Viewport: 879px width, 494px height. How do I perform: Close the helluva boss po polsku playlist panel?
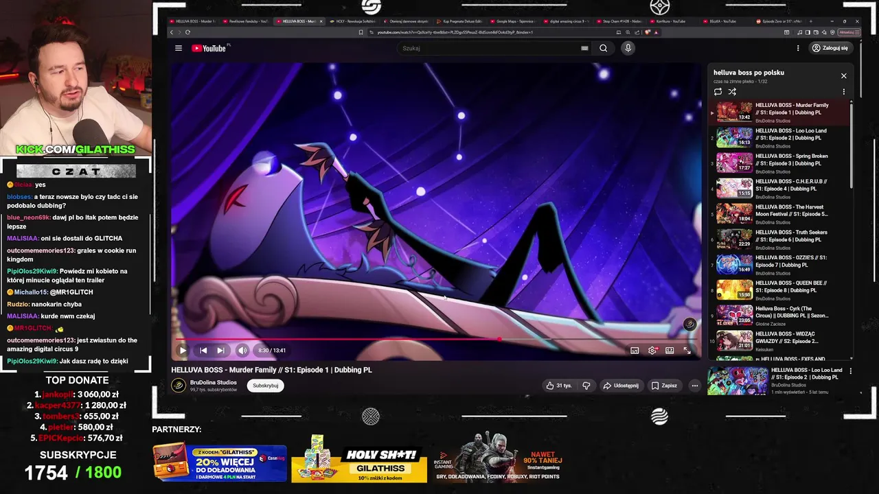tap(844, 75)
